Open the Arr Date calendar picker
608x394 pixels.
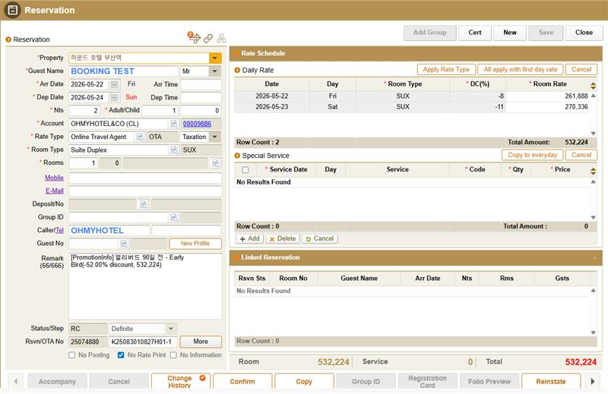115,84
